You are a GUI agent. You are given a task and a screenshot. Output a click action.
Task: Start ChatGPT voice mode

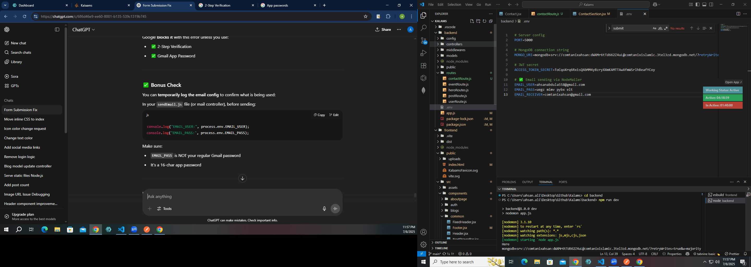point(336,209)
